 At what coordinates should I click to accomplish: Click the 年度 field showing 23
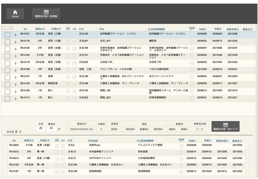[x=41, y=129]
